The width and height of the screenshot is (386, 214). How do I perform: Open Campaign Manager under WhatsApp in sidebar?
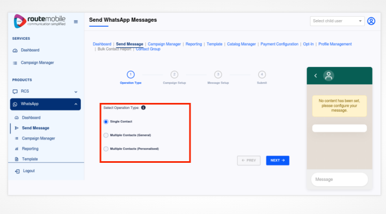coord(38,138)
